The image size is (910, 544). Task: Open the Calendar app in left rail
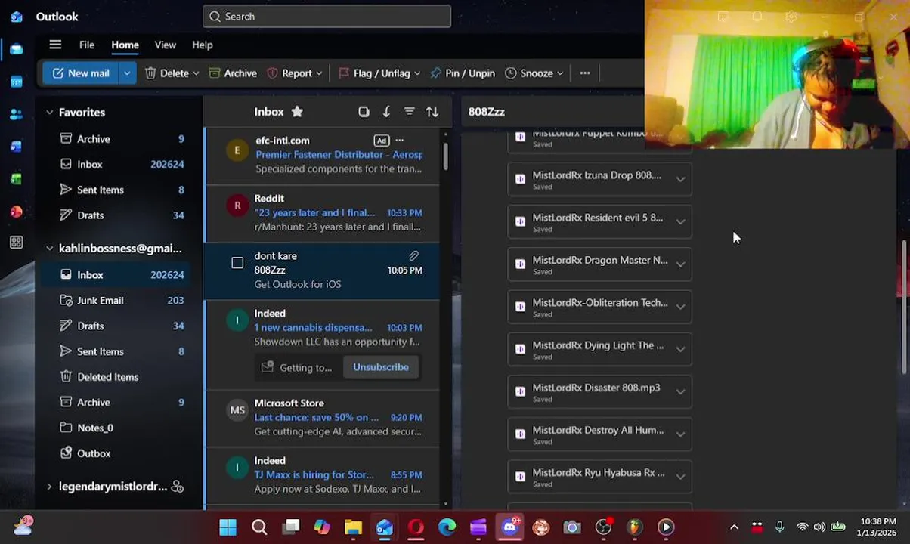pyautogui.click(x=16, y=82)
